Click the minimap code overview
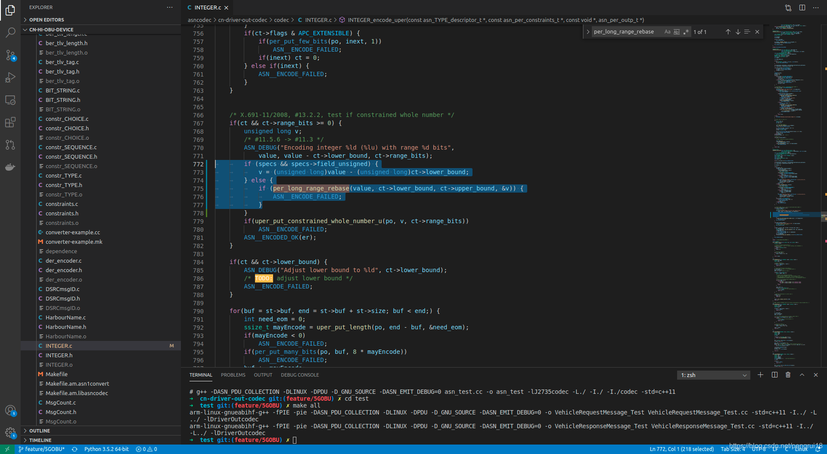 [795, 196]
